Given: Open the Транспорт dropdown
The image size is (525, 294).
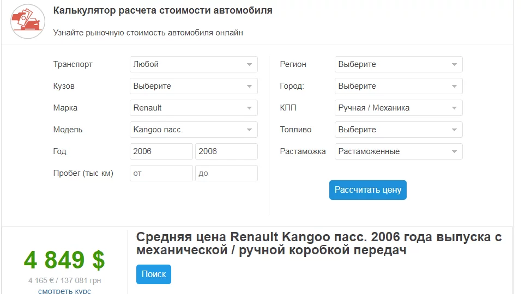Looking at the screenshot, I should (194, 64).
